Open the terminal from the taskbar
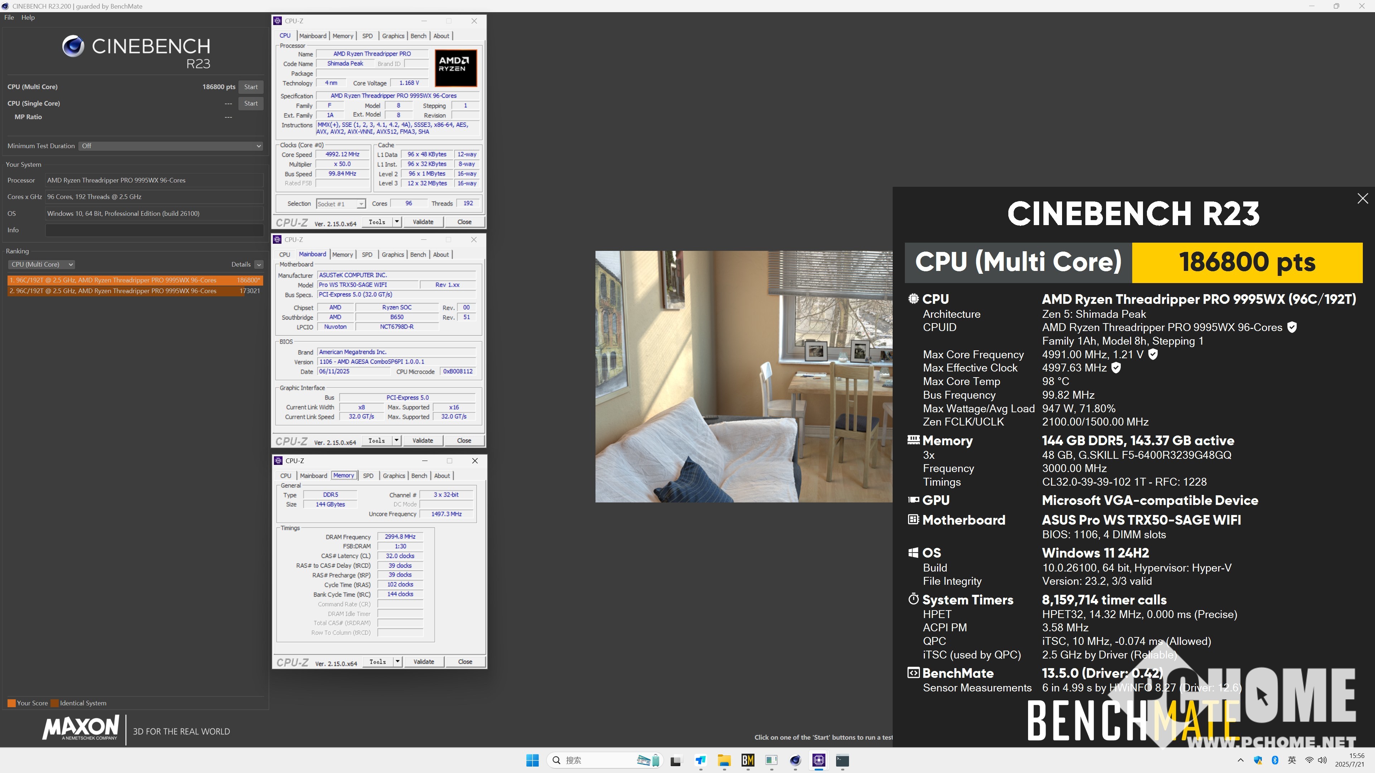This screenshot has height=773, width=1375. pos(842,760)
